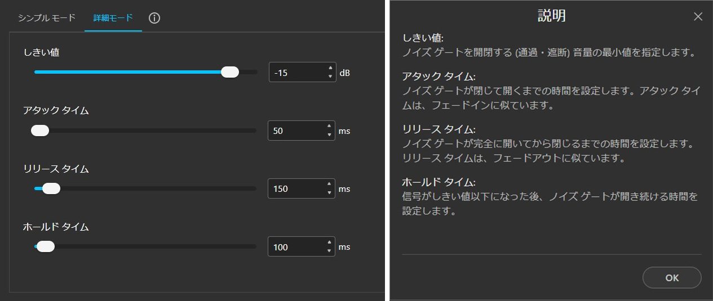Decrease the リリース タイム value with the down arrow
This screenshot has height=301, width=713.
click(x=329, y=193)
